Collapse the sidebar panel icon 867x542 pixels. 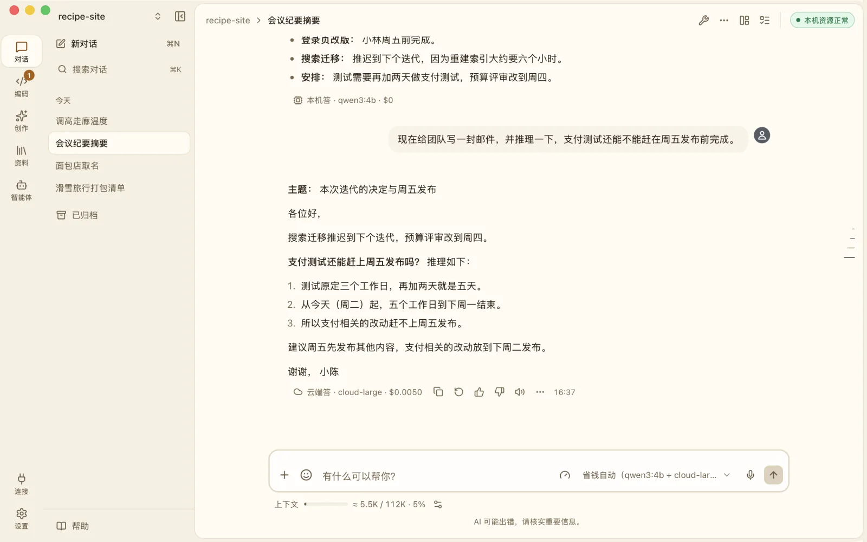tap(180, 16)
